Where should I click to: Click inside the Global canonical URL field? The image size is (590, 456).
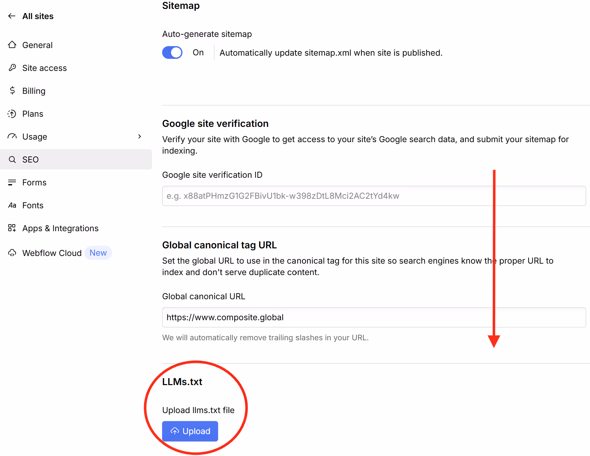click(374, 317)
